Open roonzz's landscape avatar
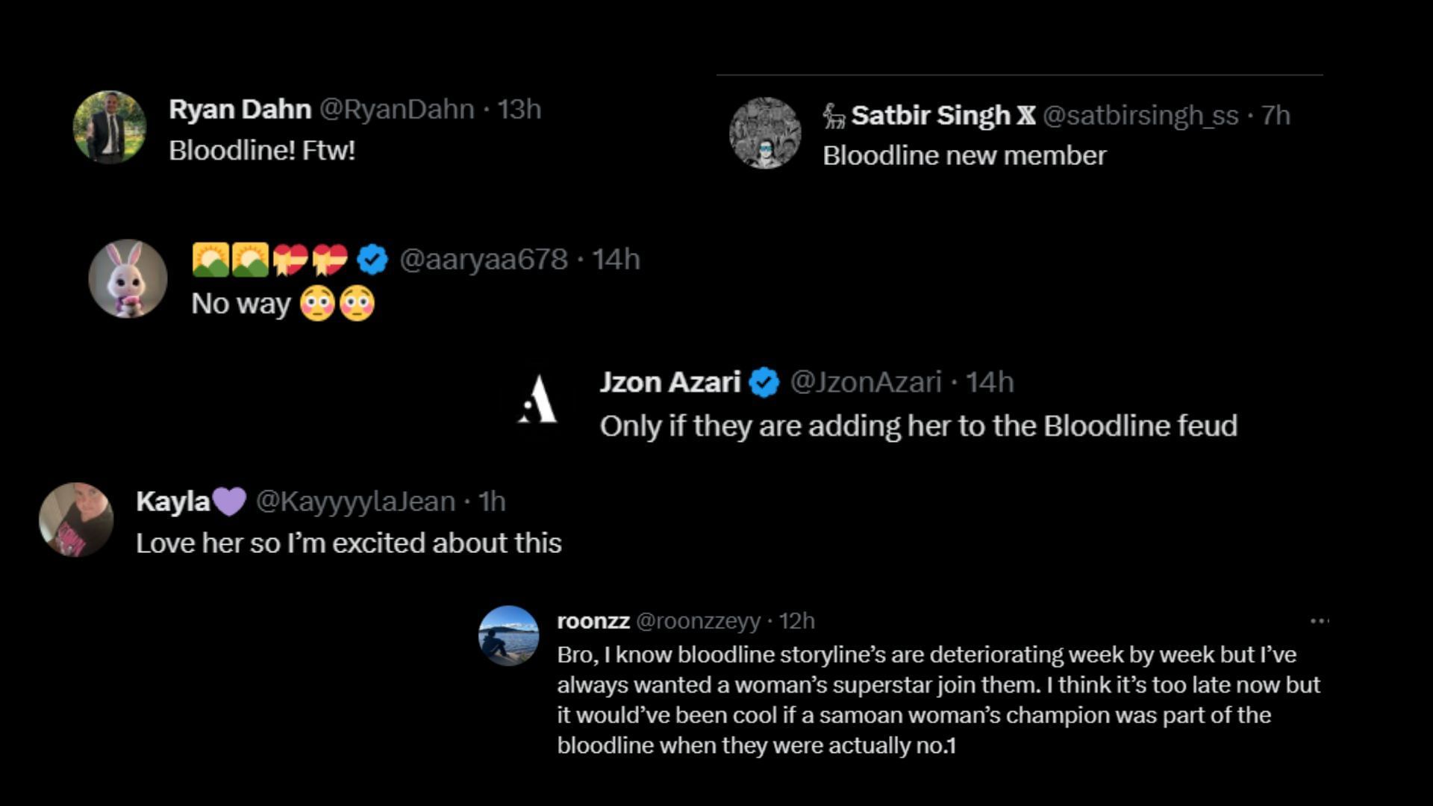The height and width of the screenshot is (806, 1433). [508, 635]
